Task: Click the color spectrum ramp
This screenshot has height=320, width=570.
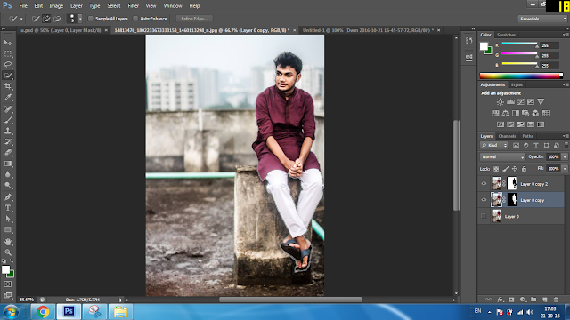Action: point(521,76)
